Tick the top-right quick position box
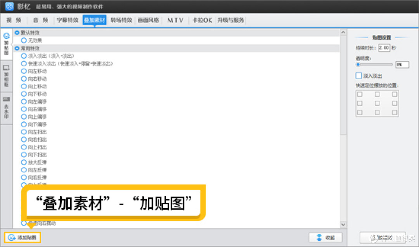The width and height of the screenshot is (419, 247). click(395, 94)
